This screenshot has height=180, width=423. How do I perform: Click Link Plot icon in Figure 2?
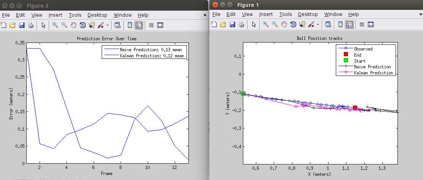click(117, 25)
